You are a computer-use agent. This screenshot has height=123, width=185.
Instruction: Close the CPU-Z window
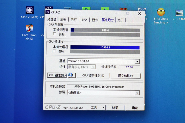click(139, 14)
